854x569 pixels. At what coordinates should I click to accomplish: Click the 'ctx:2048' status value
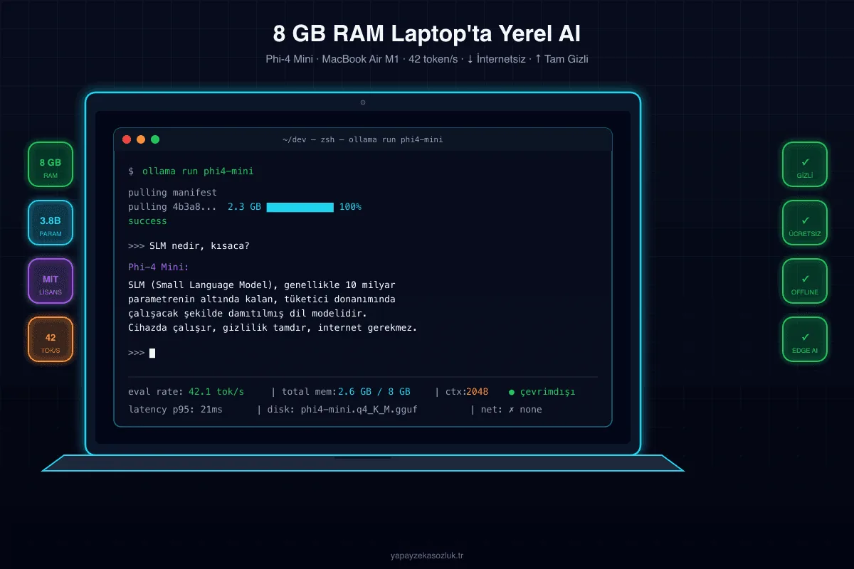(467, 392)
